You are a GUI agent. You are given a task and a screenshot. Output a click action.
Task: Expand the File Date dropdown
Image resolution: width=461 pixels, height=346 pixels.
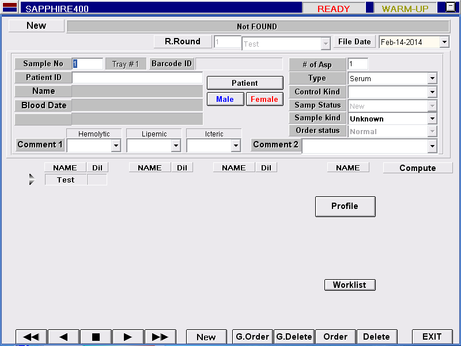[444, 42]
